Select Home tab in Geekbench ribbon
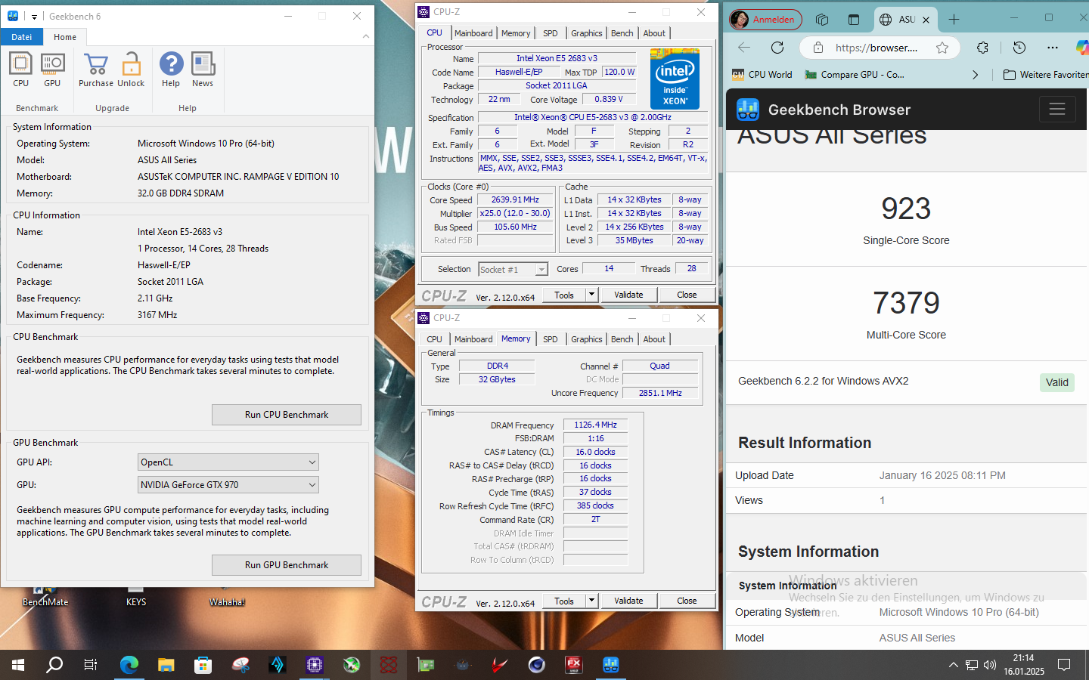Viewport: 1089px width, 680px height. [65, 36]
